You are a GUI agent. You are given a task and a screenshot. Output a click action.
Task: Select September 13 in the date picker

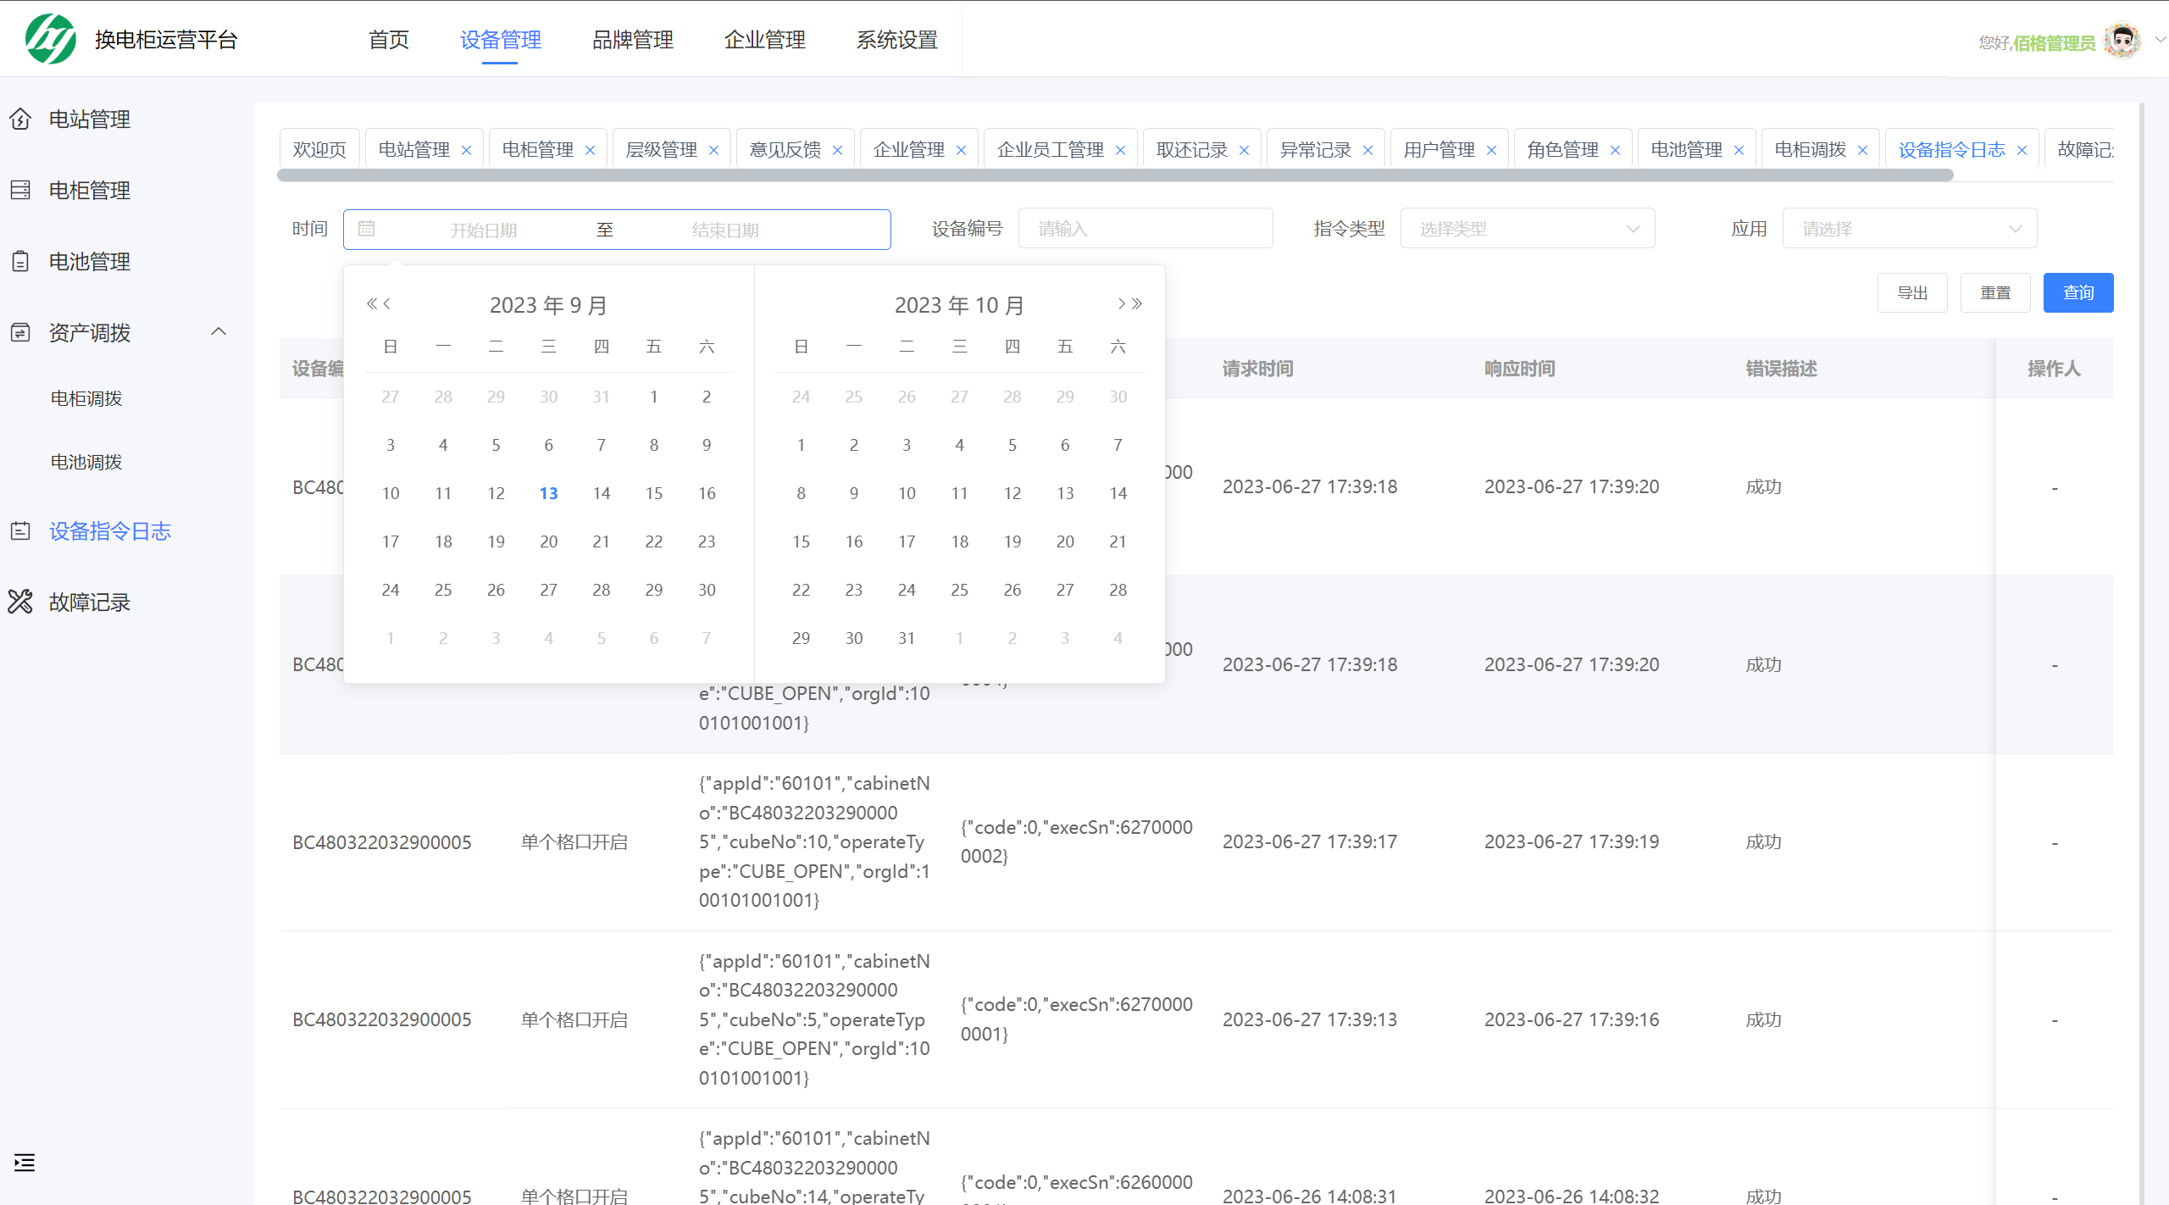coord(548,492)
